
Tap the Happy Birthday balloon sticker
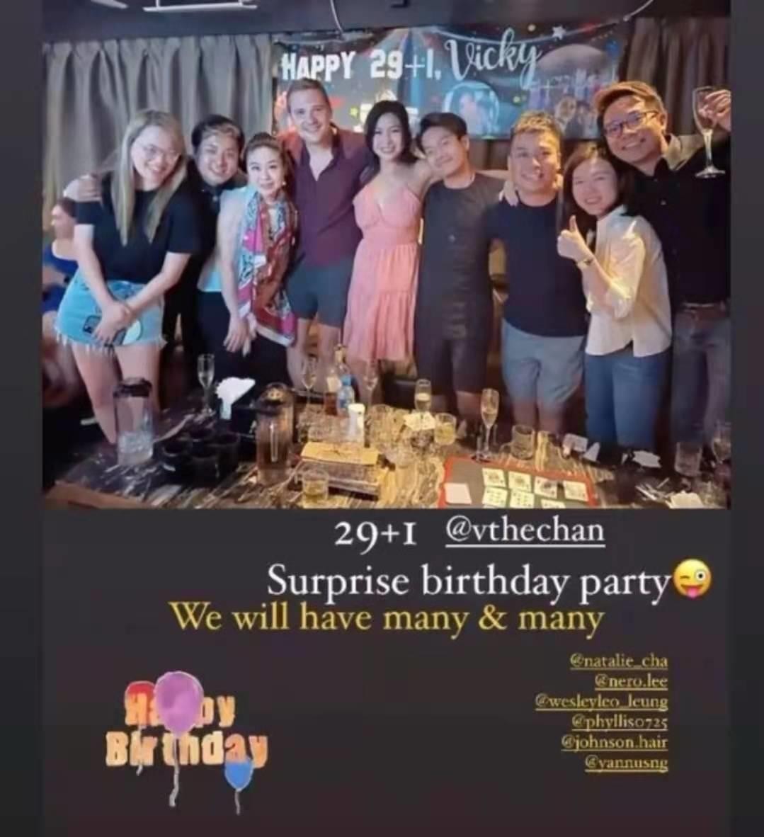[186, 739]
